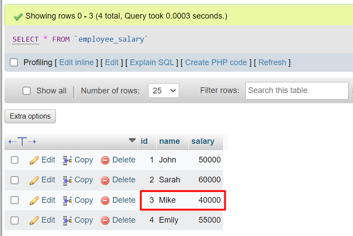Select the checkbox for Mike's row

coord(15,200)
